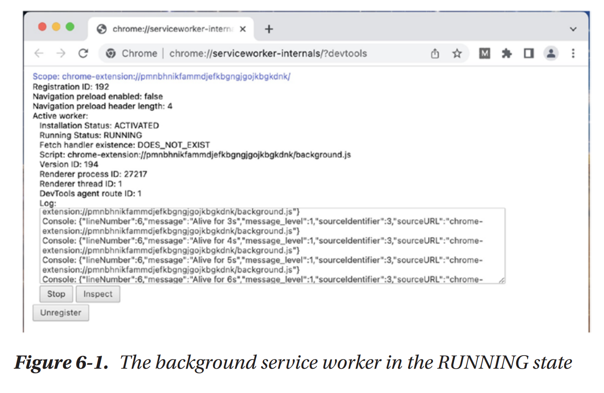Stop the running service worker
Screen dimensions: 604x393
pyautogui.click(x=56, y=294)
